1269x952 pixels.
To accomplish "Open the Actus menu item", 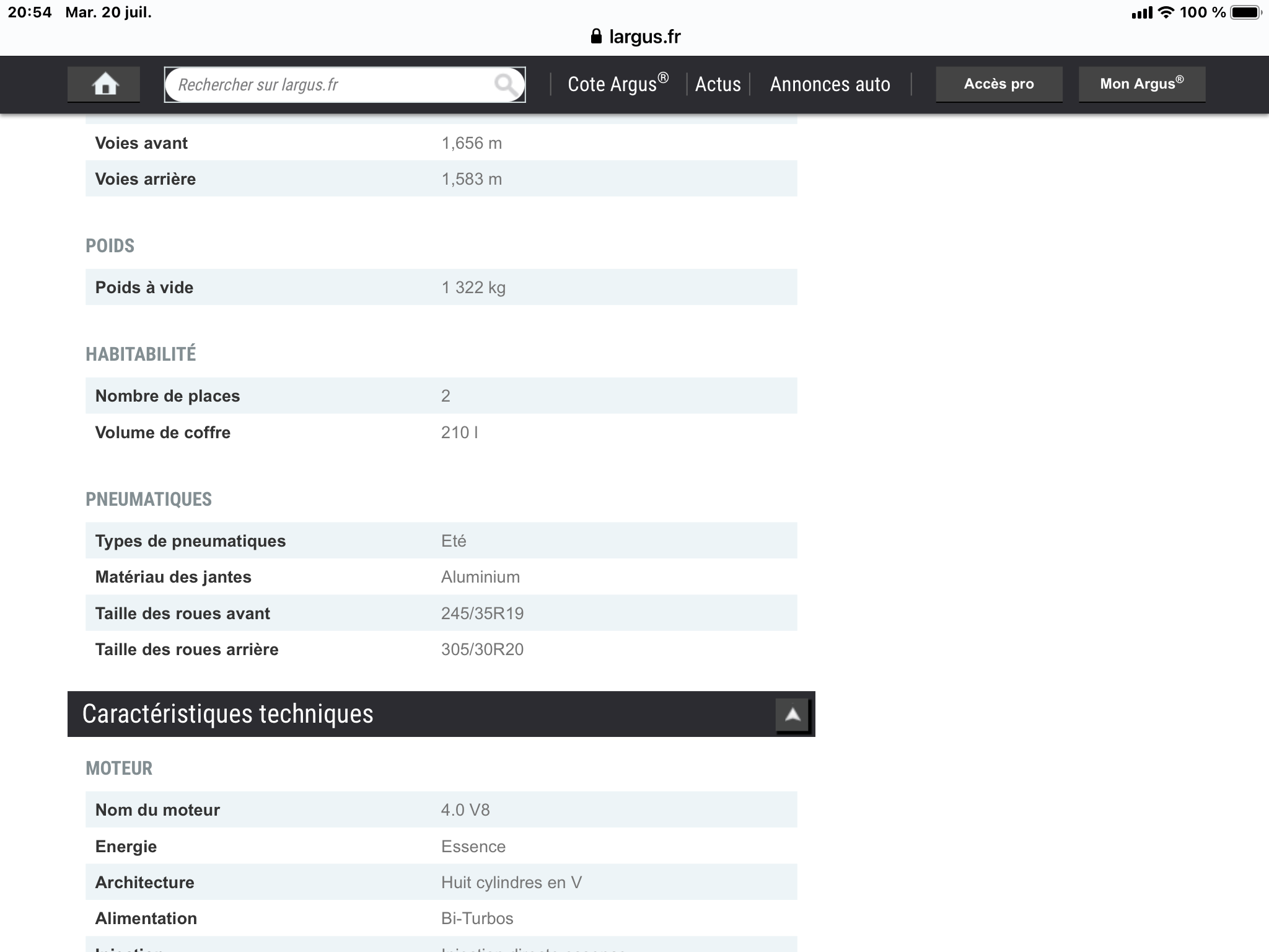I will [718, 84].
